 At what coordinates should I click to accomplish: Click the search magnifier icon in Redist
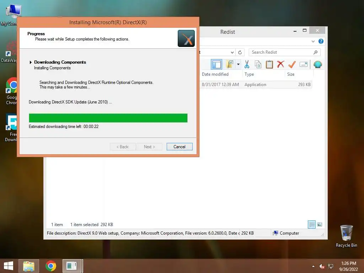(x=315, y=52)
